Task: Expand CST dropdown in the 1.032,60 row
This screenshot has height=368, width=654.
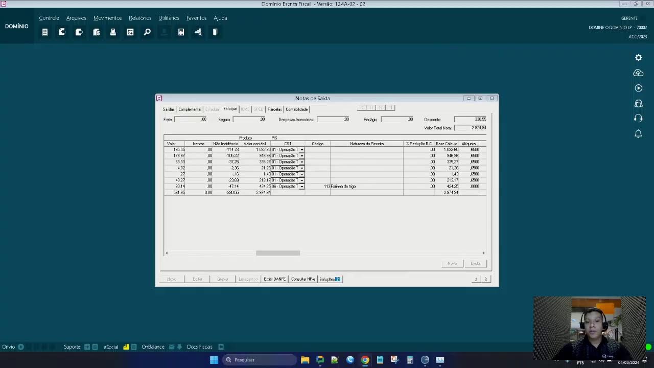Action: [302, 150]
